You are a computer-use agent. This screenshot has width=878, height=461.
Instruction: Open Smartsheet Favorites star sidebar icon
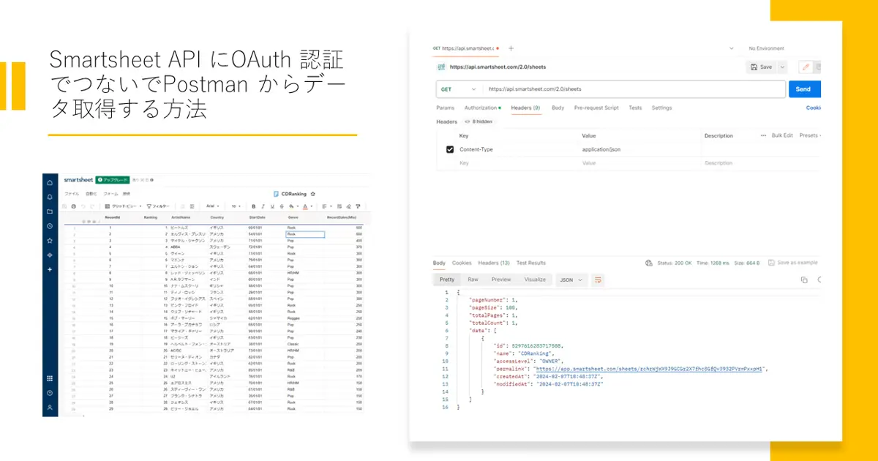[50, 240]
